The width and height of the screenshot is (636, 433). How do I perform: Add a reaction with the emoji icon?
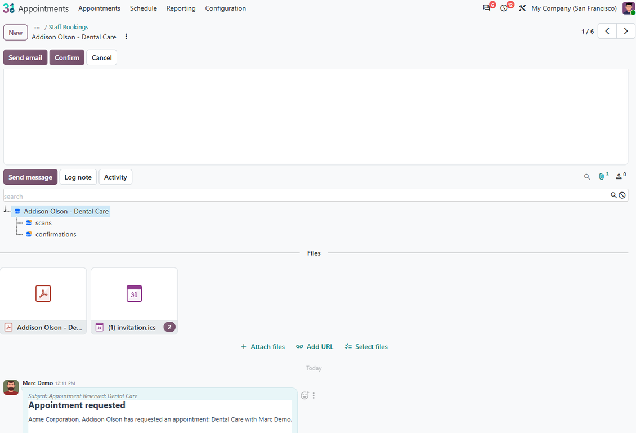click(304, 395)
